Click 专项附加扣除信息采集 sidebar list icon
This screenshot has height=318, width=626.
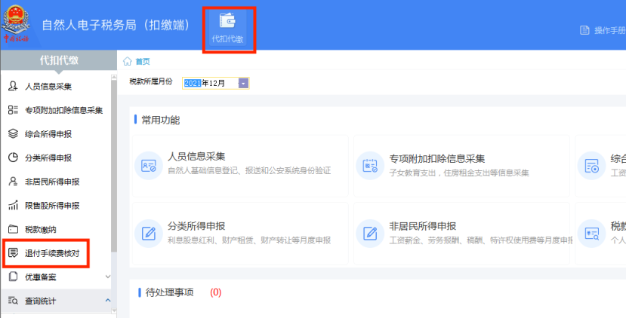(13, 110)
